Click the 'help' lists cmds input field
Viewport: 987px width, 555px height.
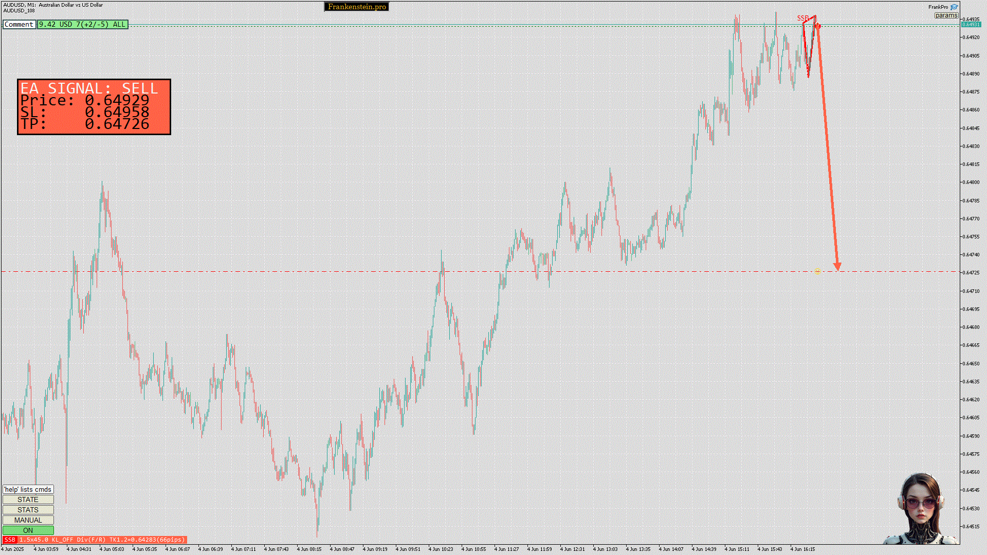[x=28, y=489]
